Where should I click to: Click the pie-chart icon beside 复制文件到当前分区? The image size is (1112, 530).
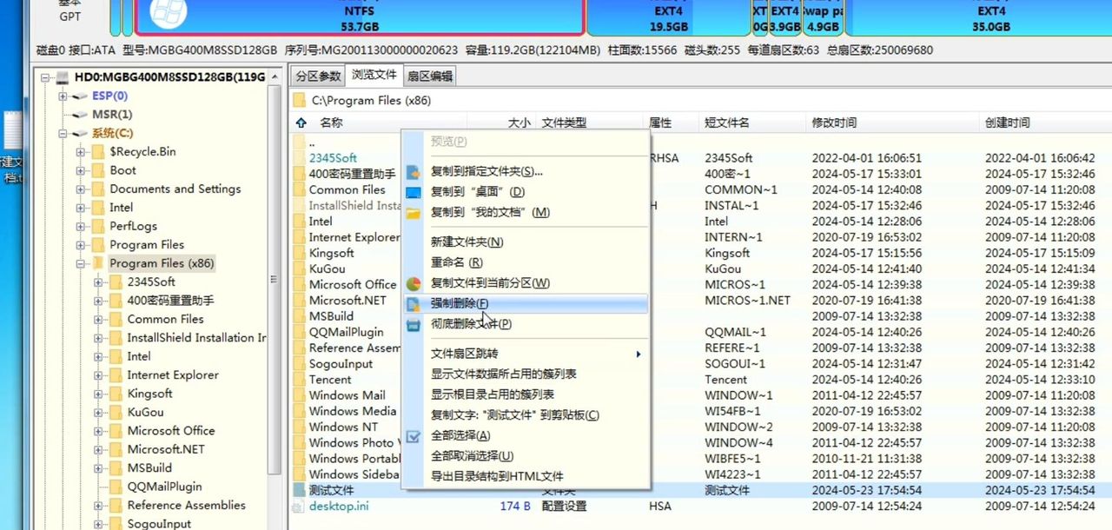pyautogui.click(x=414, y=283)
